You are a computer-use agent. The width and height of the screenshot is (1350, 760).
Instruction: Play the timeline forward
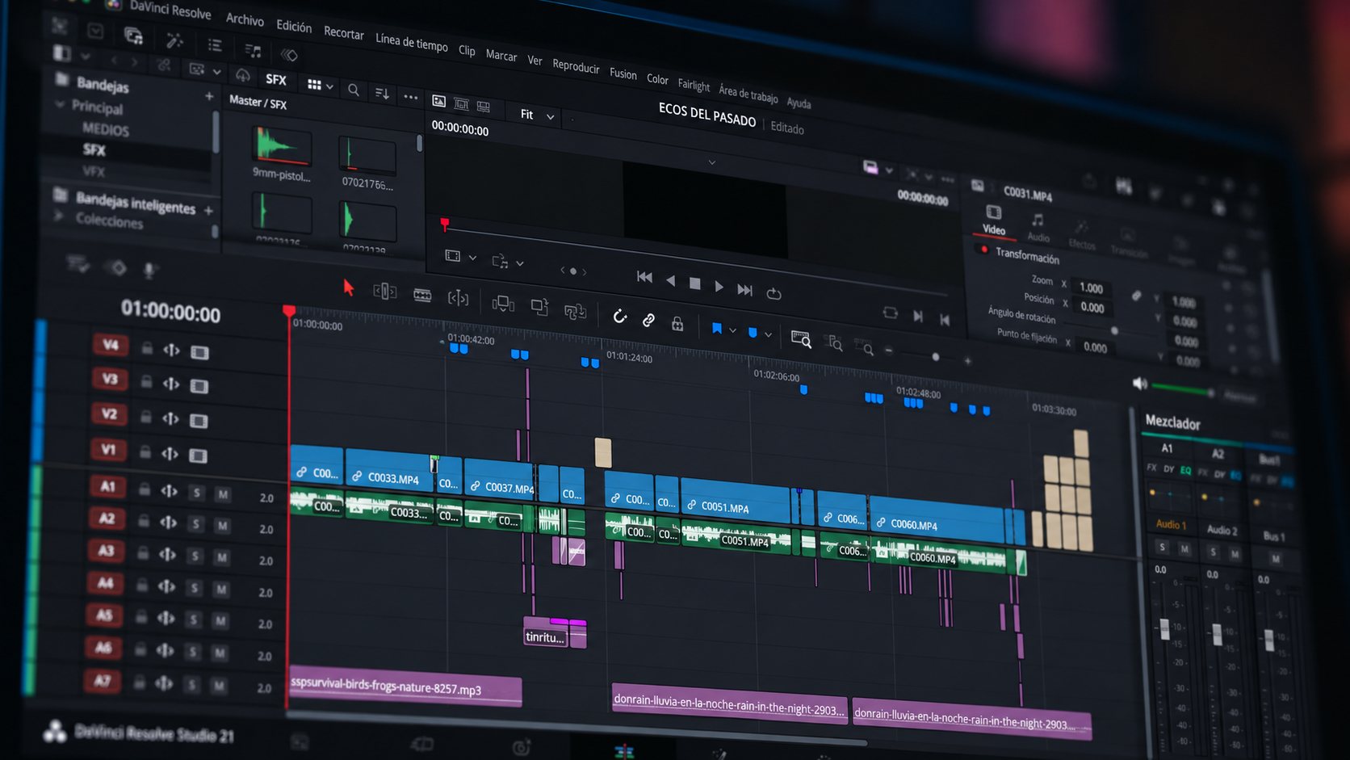719,287
